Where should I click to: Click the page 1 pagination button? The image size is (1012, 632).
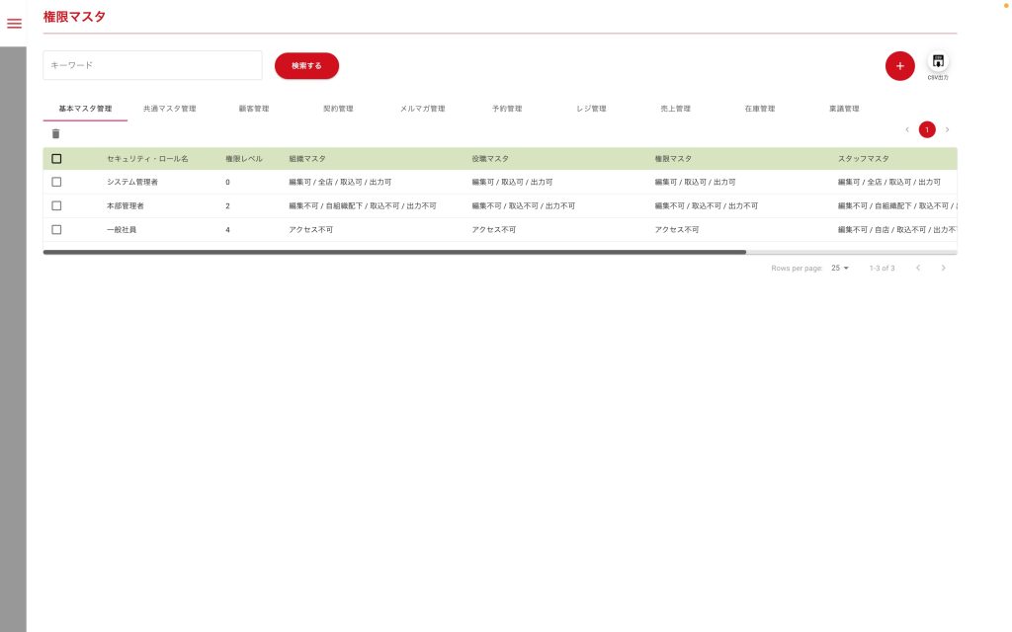927,129
